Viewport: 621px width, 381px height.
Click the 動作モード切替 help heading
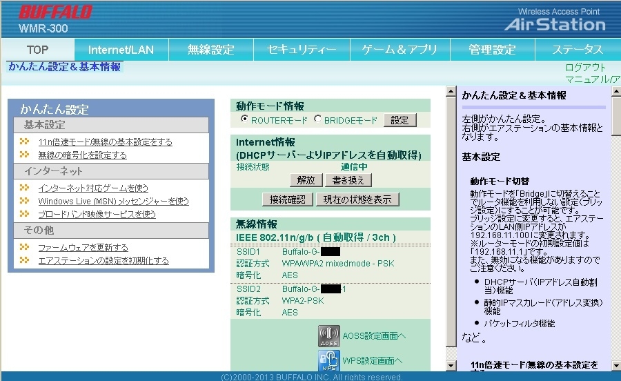(x=500, y=182)
